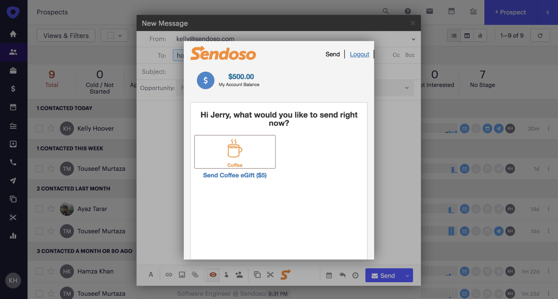Click the + Prospect button

click(510, 12)
